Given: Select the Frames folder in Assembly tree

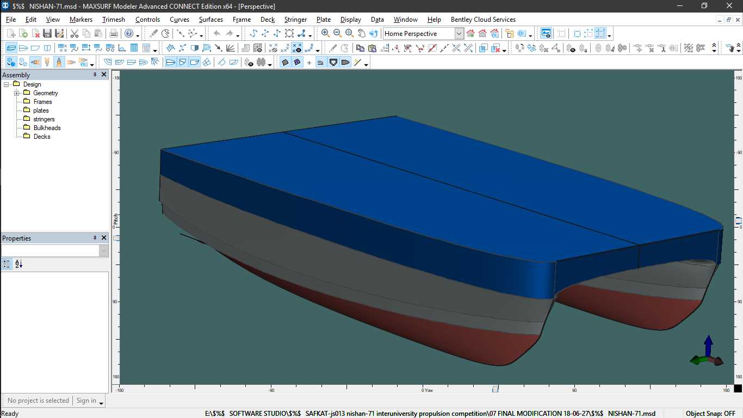Looking at the screenshot, I should point(42,102).
